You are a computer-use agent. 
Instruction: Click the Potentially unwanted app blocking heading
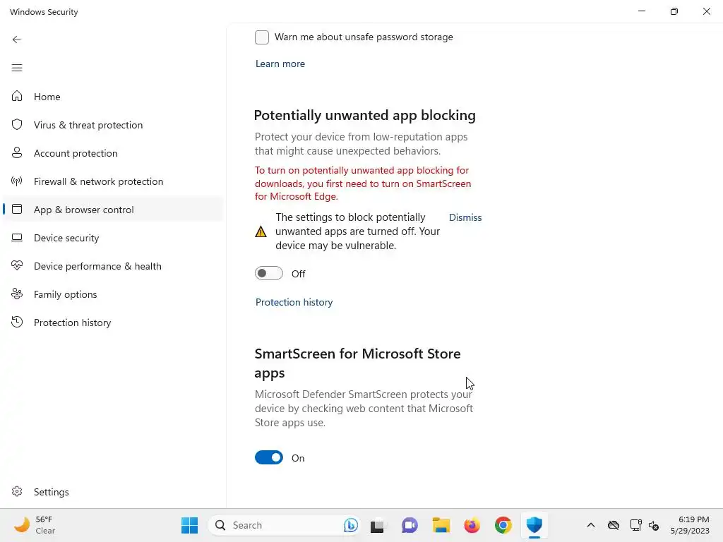click(x=364, y=115)
